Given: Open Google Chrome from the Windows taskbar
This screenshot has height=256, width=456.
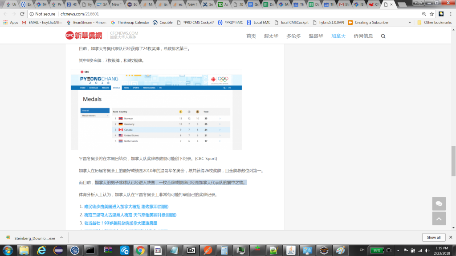Looking at the screenshot, I should [140, 250].
